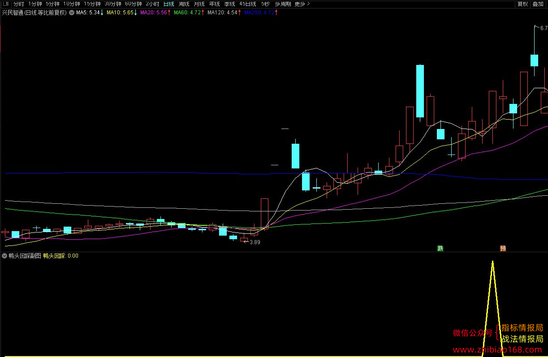Open the 年线 yearly tab

pos(215,4)
